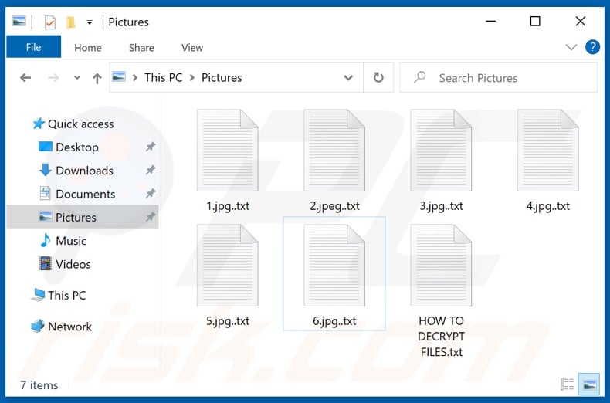Open the Share ribbon tab

(x=141, y=47)
